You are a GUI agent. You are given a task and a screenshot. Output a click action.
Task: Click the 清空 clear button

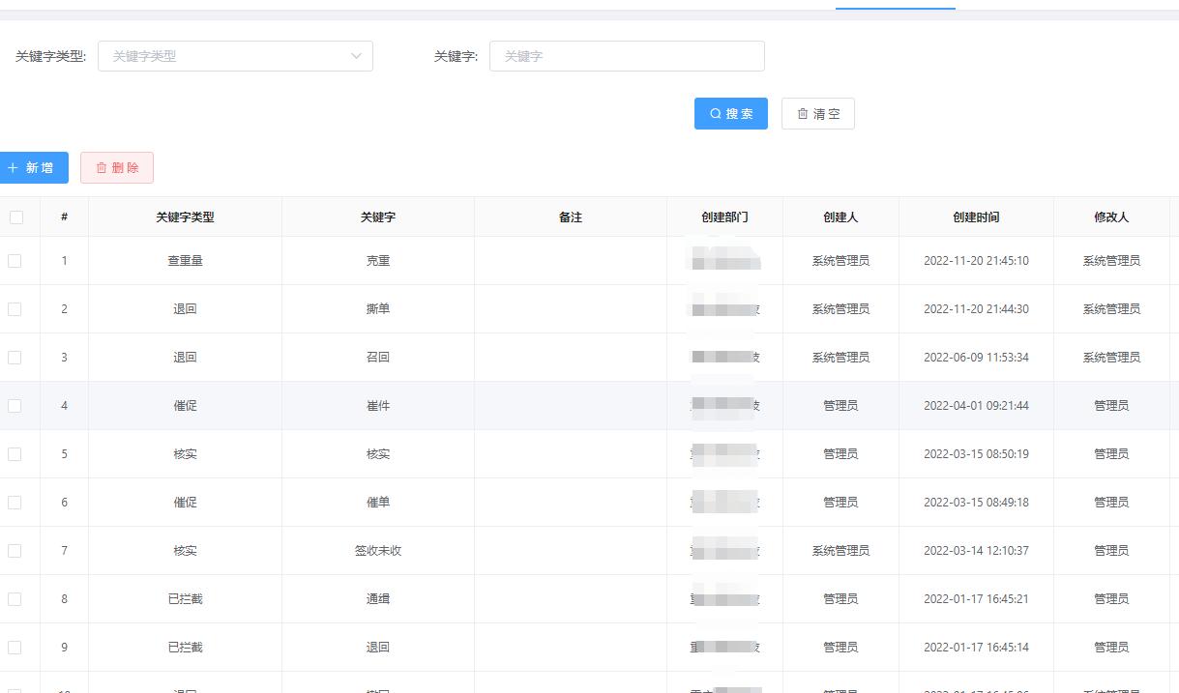817,113
